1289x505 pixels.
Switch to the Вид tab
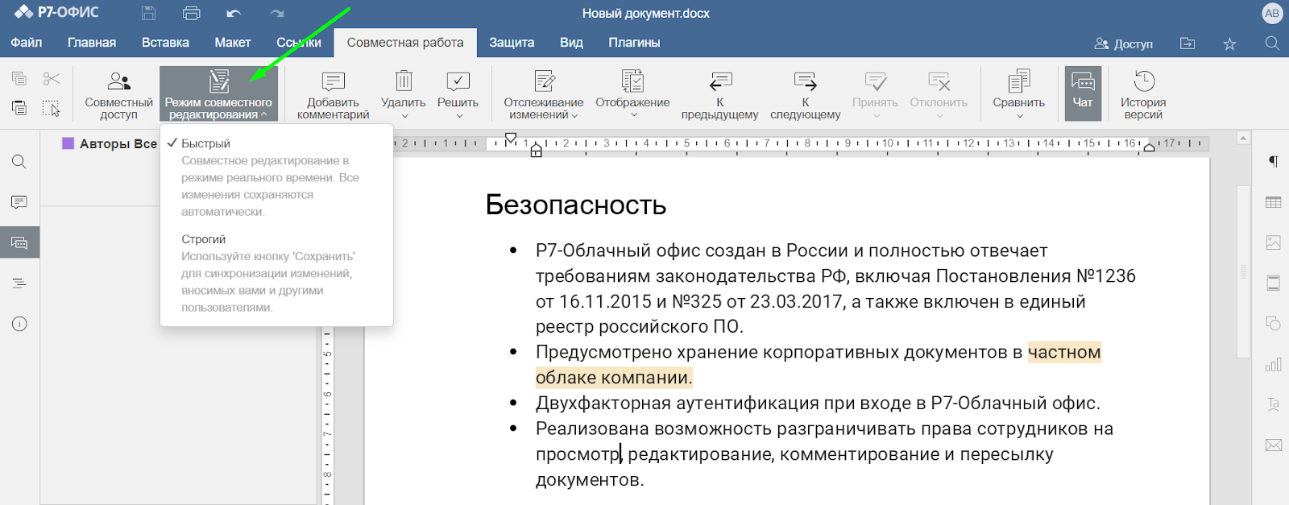tap(571, 43)
